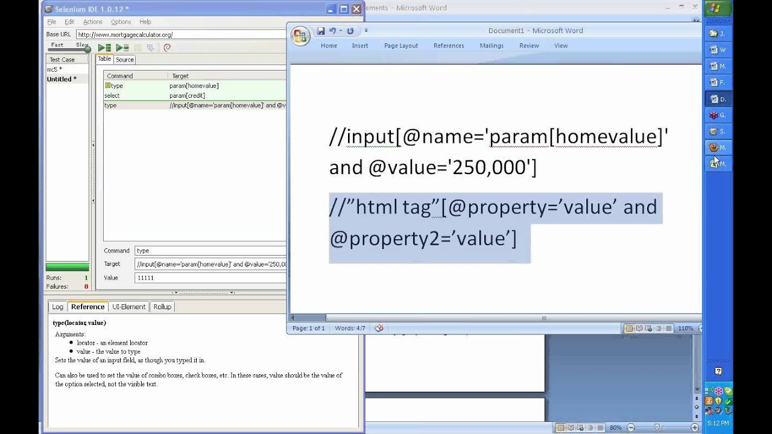Viewport: 772px width, 434px height.
Task: Open Rollup tab in Selenium bottom panel
Action: [x=162, y=307]
